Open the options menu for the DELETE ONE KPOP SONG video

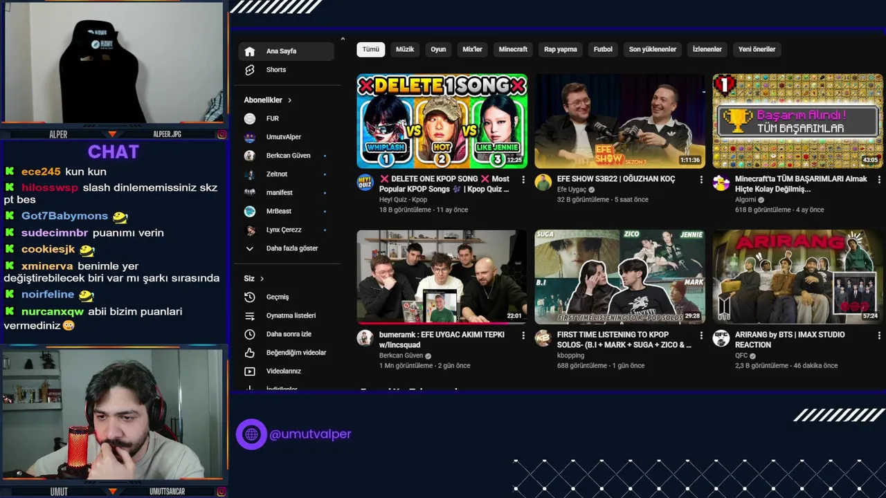click(x=523, y=180)
